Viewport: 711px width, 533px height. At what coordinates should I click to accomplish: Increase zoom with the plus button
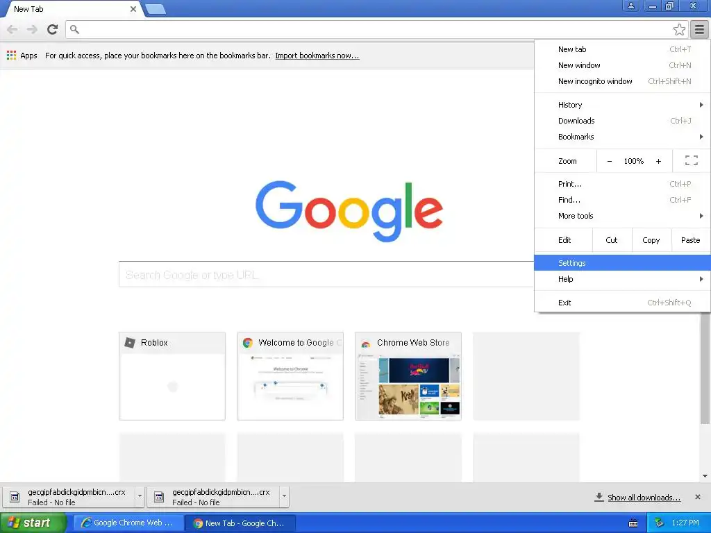coord(658,161)
